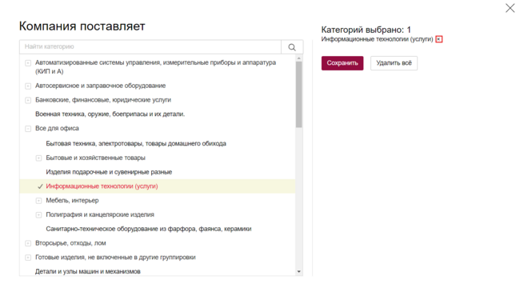The image size is (520, 296).
Task: Click the Сохранить button
Action: [x=342, y=63]
